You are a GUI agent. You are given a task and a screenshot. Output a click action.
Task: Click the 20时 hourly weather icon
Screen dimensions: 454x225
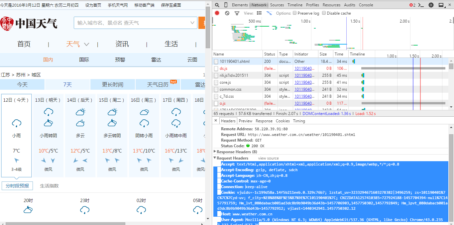click(x=28, y=210)
